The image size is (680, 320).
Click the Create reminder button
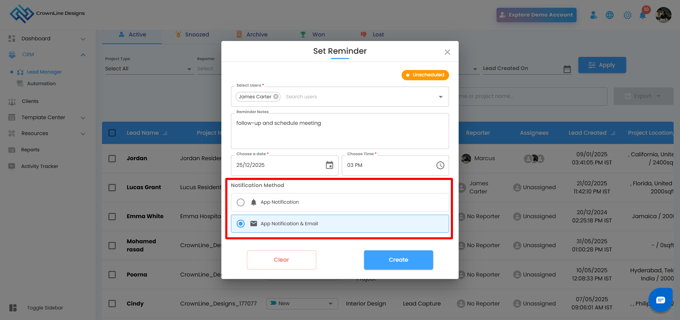pos(398,260)
